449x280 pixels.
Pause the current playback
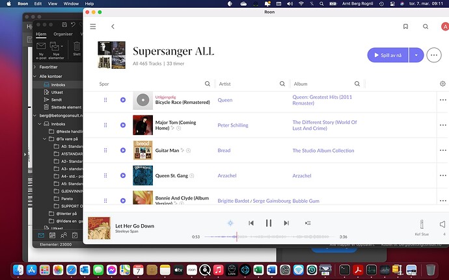click(269, 223)
